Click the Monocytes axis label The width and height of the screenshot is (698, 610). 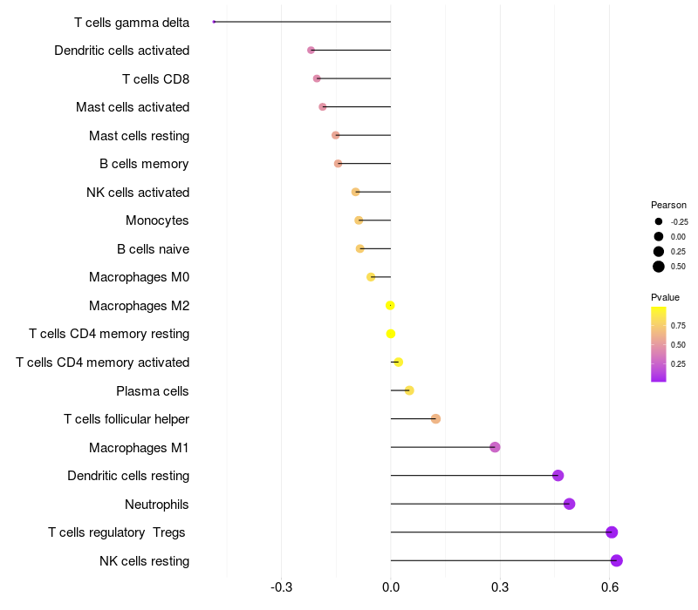pos(157,220)
